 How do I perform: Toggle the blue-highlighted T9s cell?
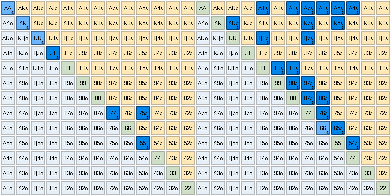point(278,68)
